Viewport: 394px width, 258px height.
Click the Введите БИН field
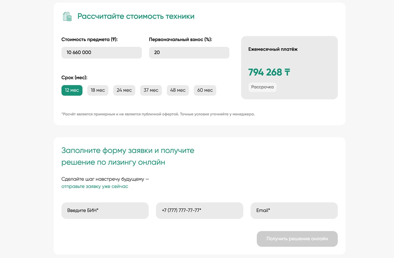(x=105, y=210)
